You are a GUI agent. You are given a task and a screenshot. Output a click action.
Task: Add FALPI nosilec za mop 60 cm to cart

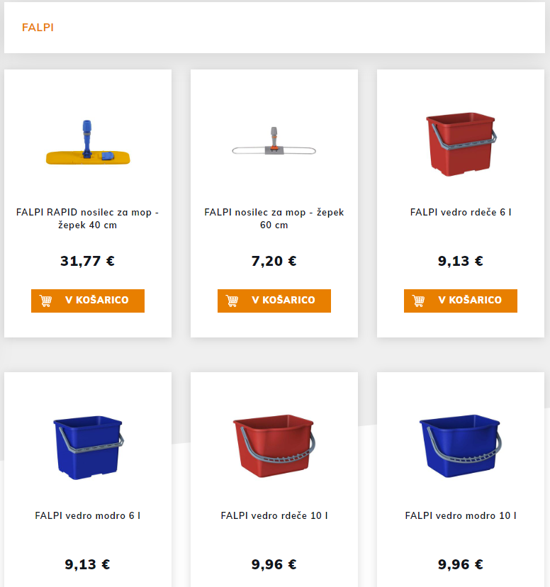click(274, 301)
